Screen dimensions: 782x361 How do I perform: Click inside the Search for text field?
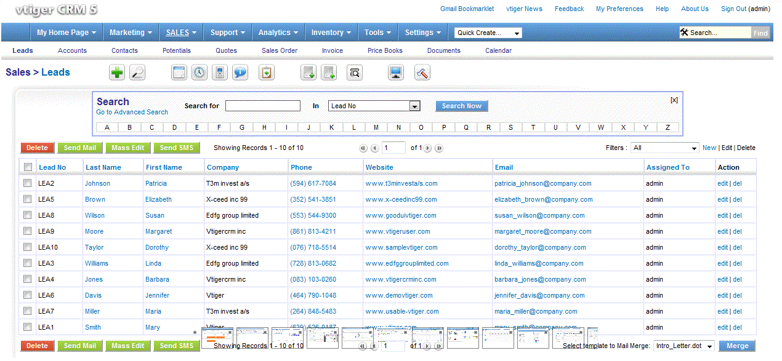point(262,106)
